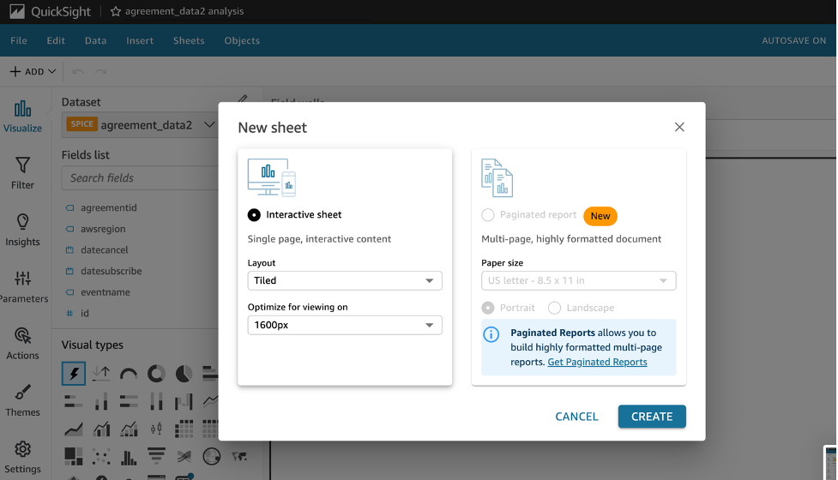Select the Pie chart visual type
The width and height of the screenshot is (838, 480).
[184, 374]
